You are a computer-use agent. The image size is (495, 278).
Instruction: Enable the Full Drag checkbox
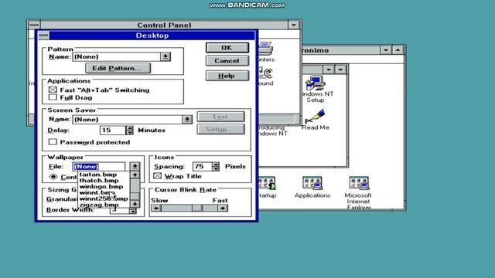coord(53,97)
